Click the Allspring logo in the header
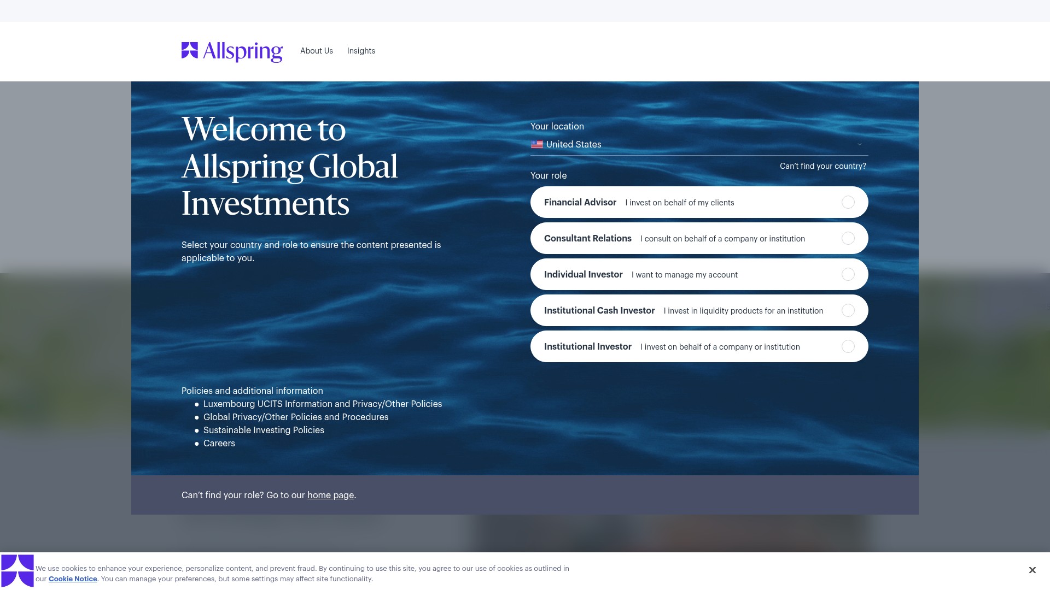This screenshot has height=590, width=1050. 232,51
